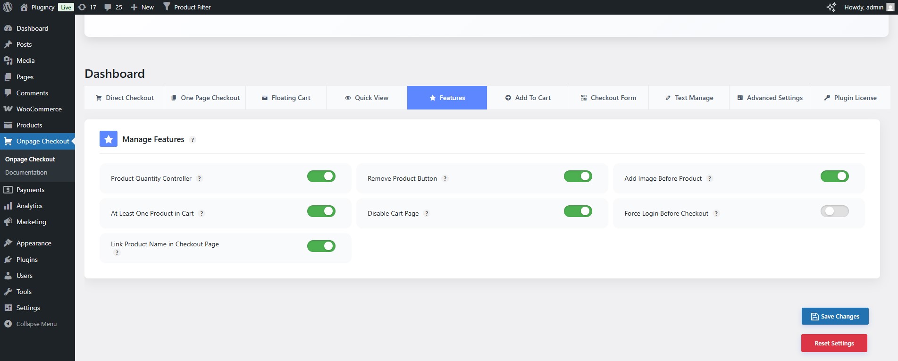The width and height of the screenshot is (898, 361).
Task: Click help icon under Link Product Name
Action: pos(117,252)
